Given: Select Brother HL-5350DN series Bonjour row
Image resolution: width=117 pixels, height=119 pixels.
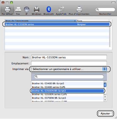Looking at the screenshot, I should [x=57, y=24].
